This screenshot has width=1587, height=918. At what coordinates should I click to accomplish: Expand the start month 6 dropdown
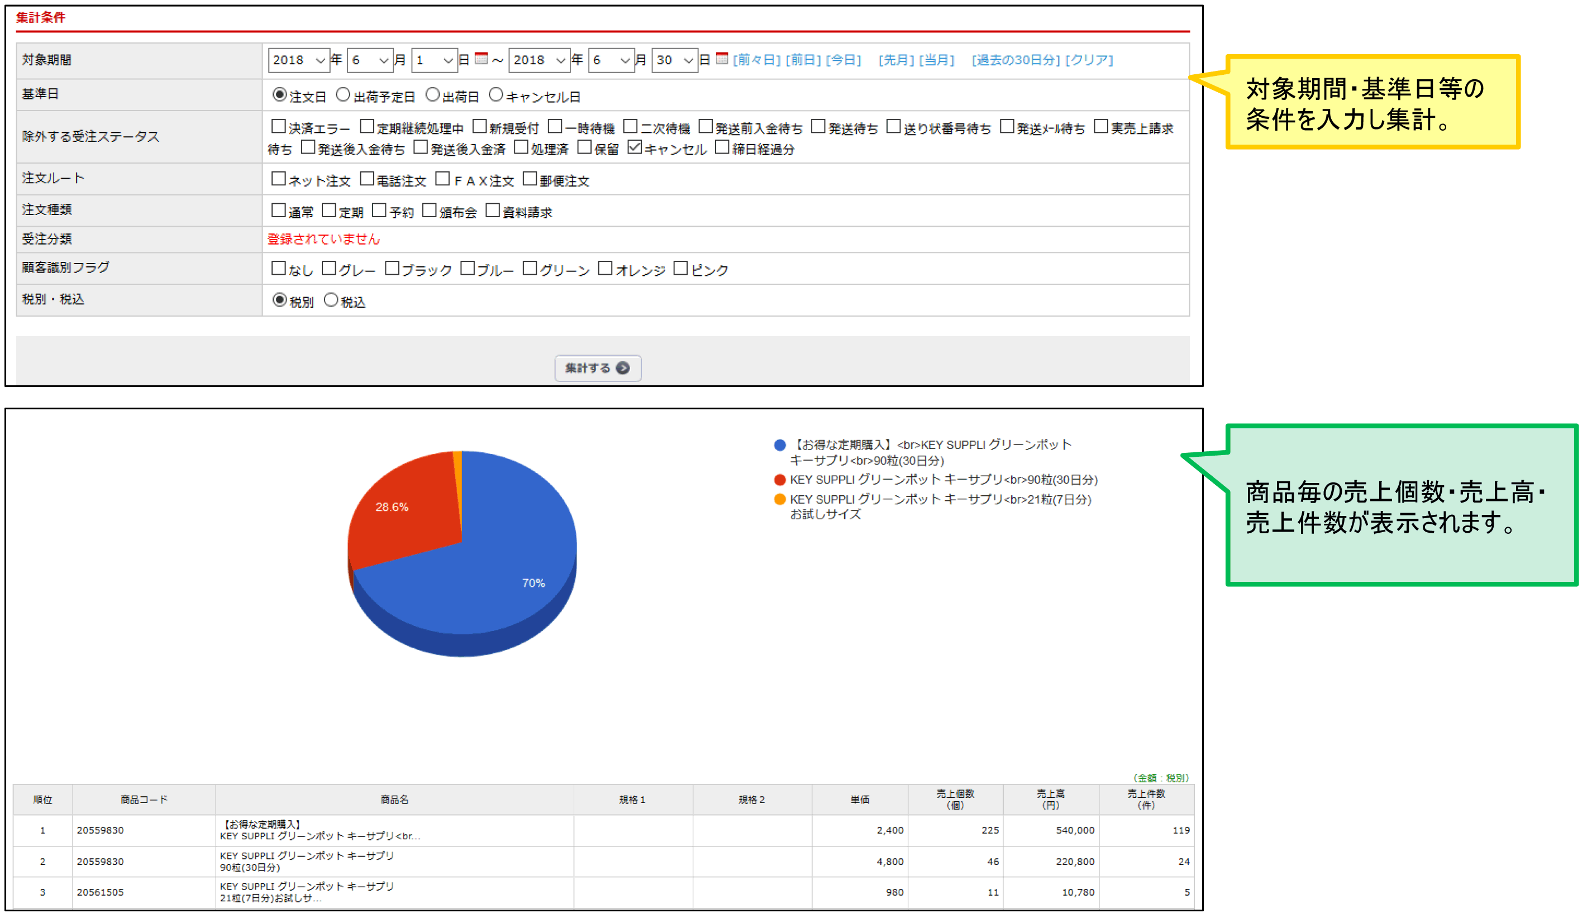370,60
